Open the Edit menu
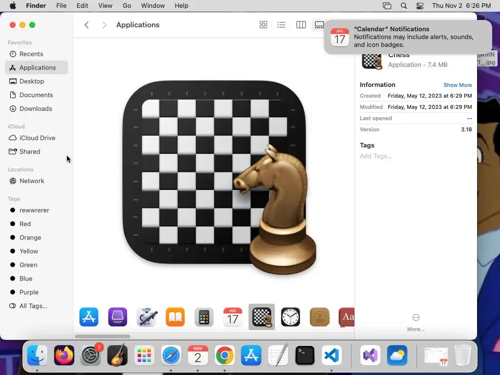The width and height of the screenshot is (500, 375). point(82,6)
